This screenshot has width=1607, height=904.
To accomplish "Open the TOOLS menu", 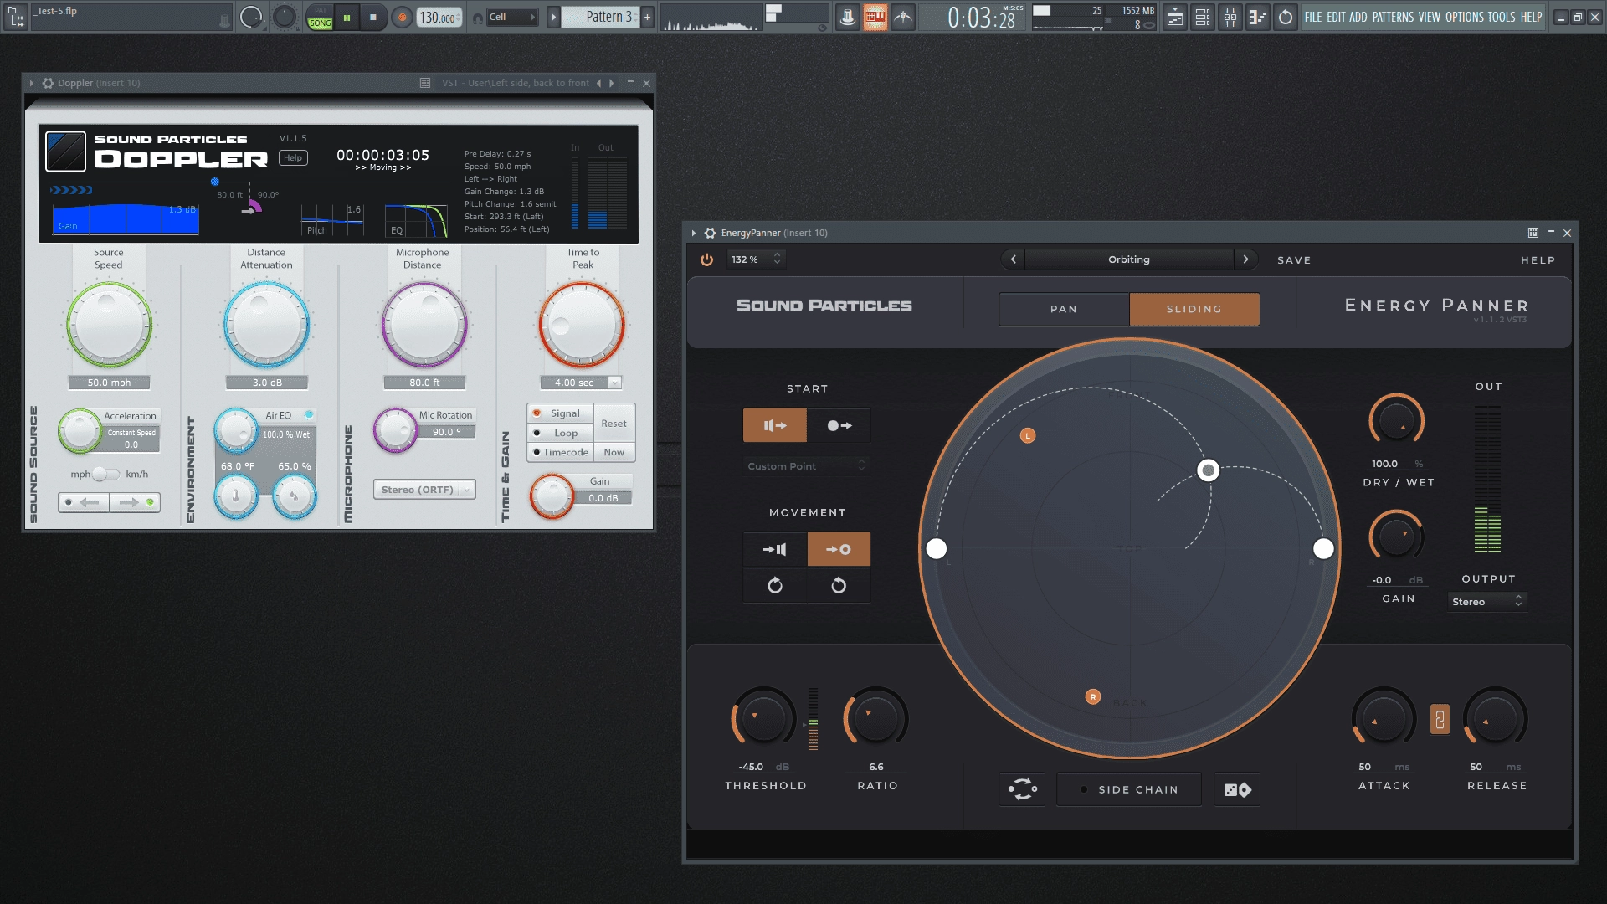I will coord(1502,17).
